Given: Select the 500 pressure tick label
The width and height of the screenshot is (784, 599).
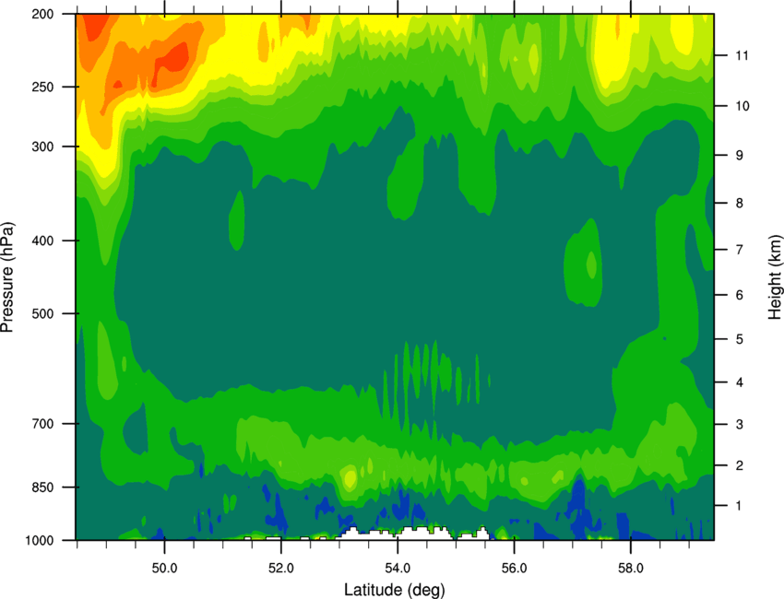Looking at the screenshot, I should (x=42, y=313).
